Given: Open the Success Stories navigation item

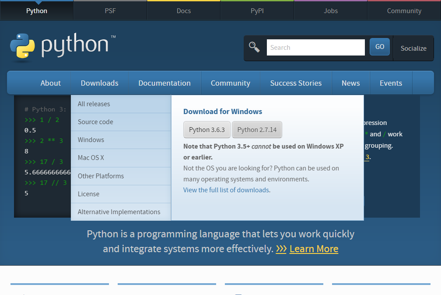Looking at the screenshot, I should (x=296, y=83).
